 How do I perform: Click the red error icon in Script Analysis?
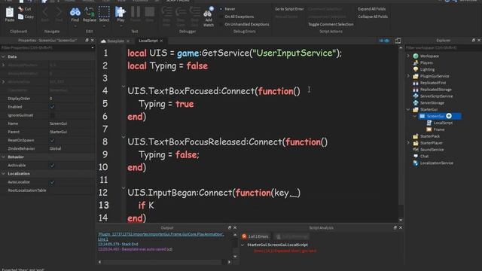[244, 236]
